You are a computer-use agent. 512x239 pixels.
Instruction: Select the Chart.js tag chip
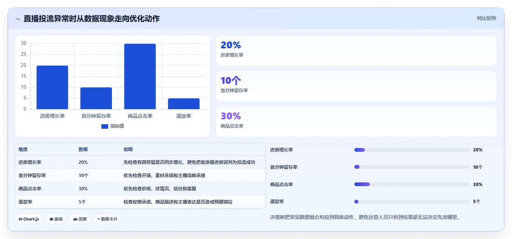[x=29, y=219]
